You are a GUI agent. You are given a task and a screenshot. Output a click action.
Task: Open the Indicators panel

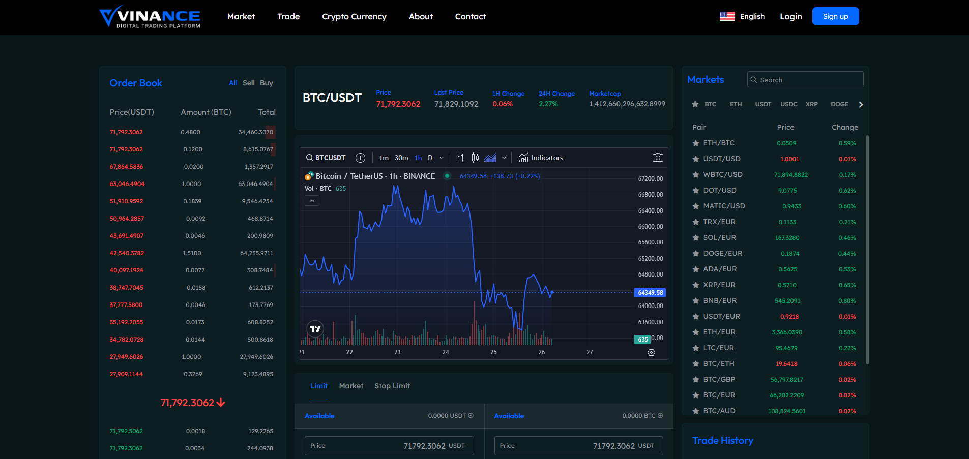click(541, 158)
